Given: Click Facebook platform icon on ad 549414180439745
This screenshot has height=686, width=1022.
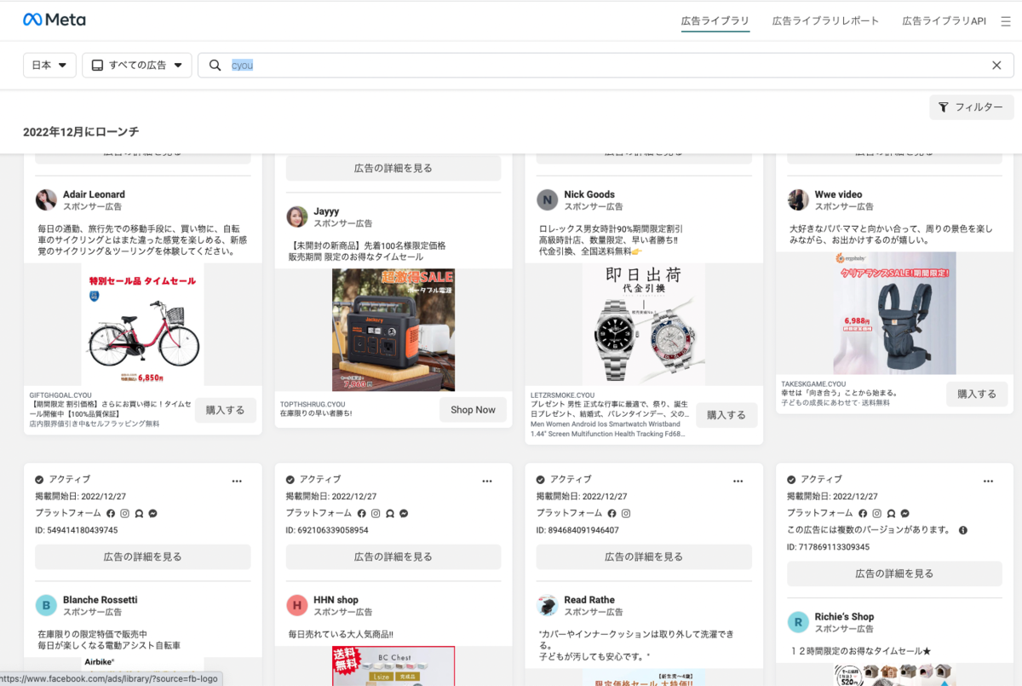Looking at the screenshot, I should [111, 514].
